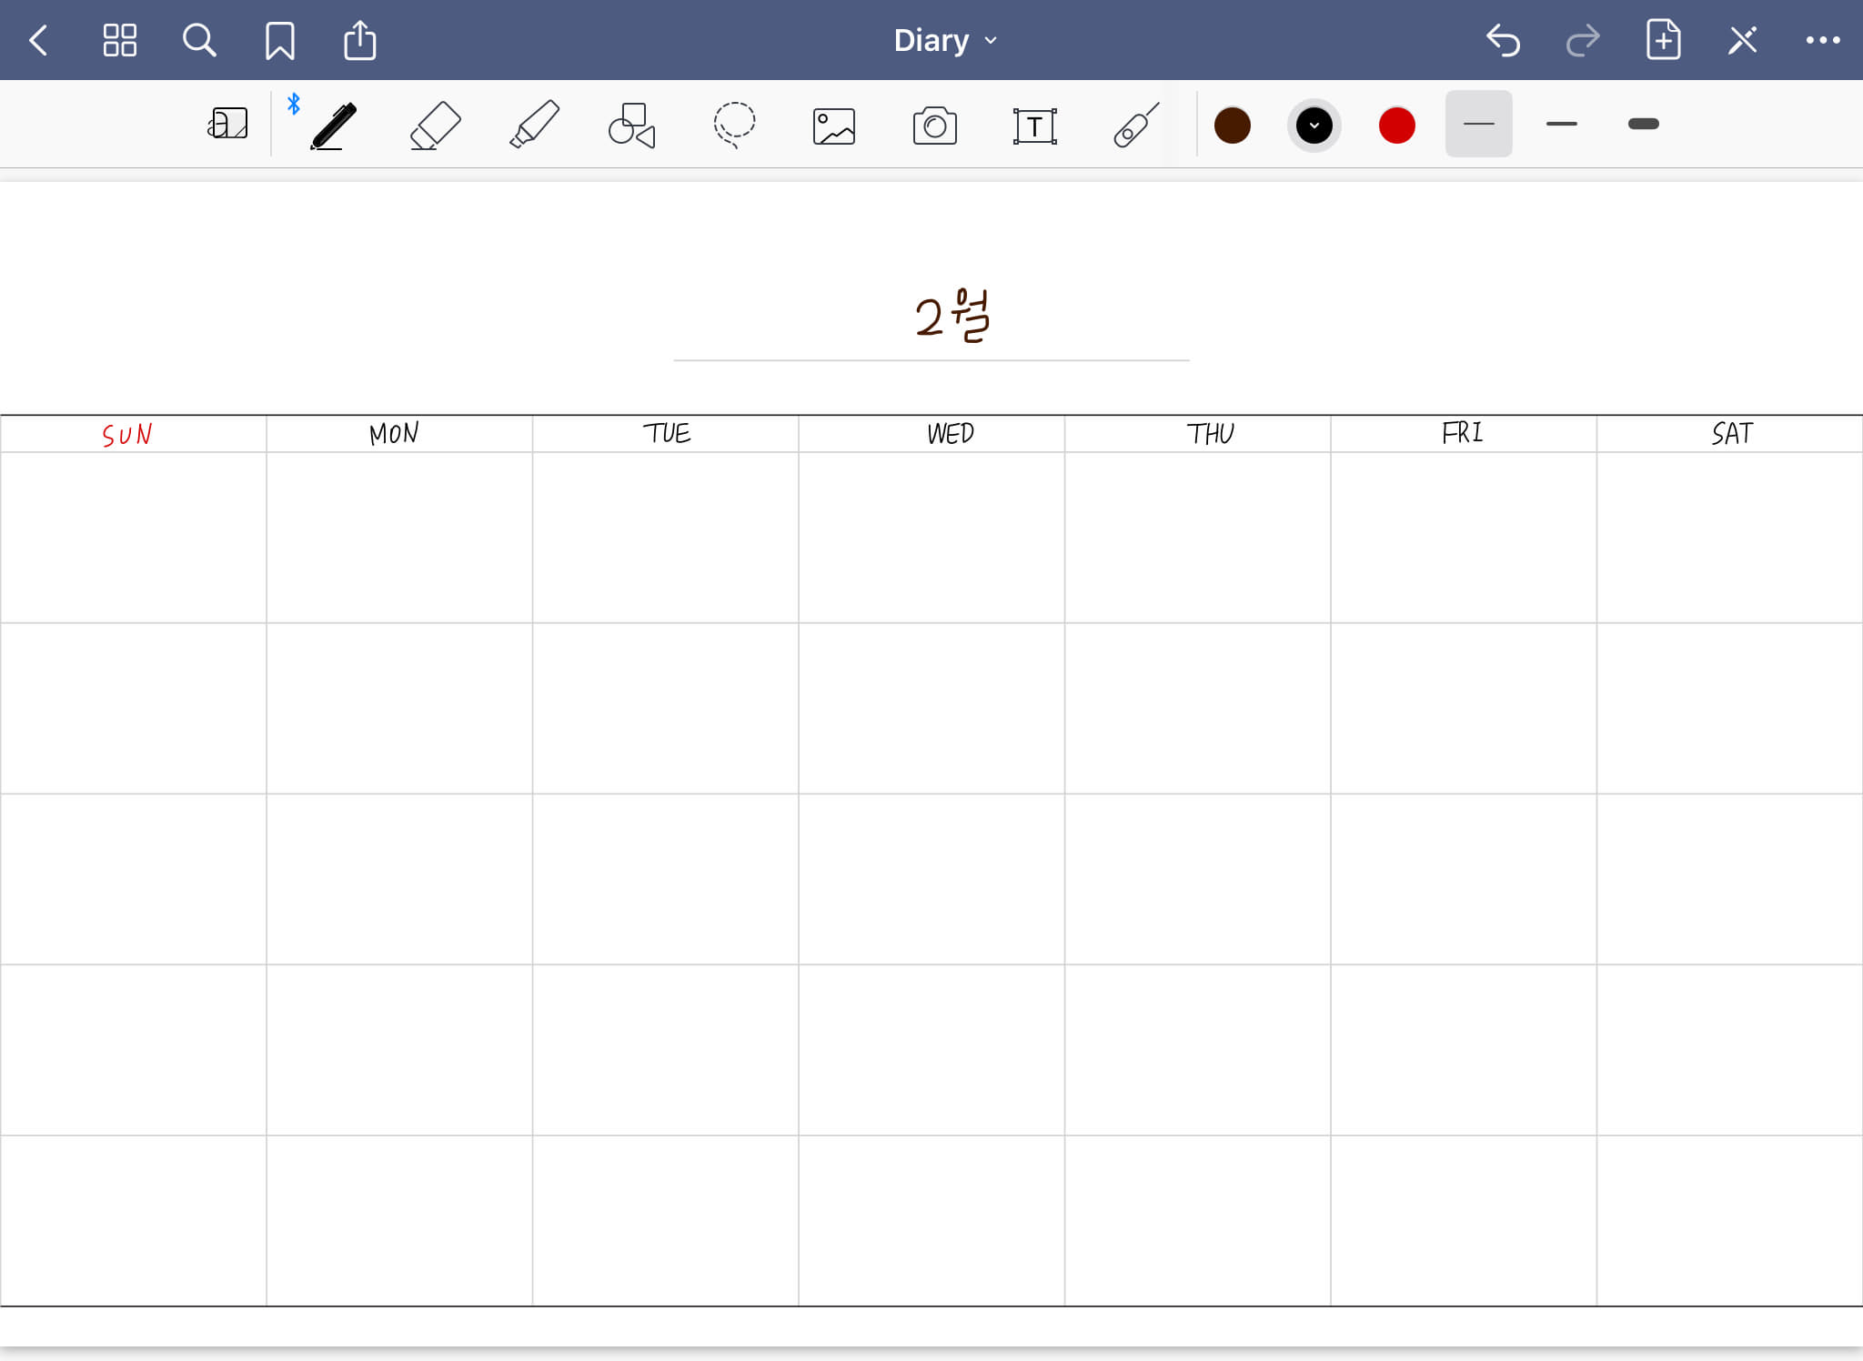Screen dimensions: 1863x1361
Task: Select the Highlighter tool
Action: tap(534, 126)
